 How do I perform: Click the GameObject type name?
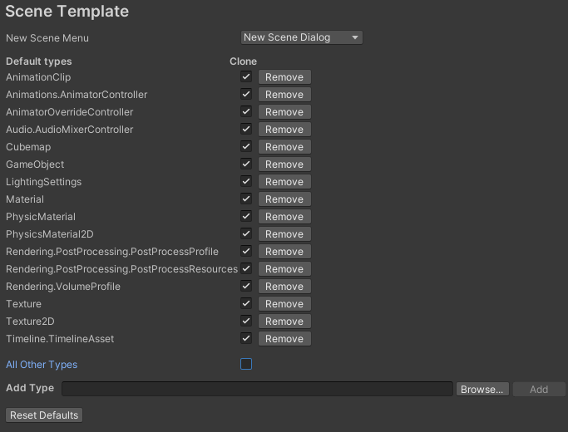pyautogui.click(x=35, y=164)
